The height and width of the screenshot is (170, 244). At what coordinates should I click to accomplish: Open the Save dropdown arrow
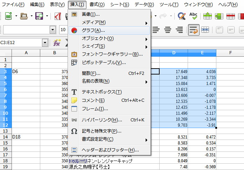click(x=47, y=16)
